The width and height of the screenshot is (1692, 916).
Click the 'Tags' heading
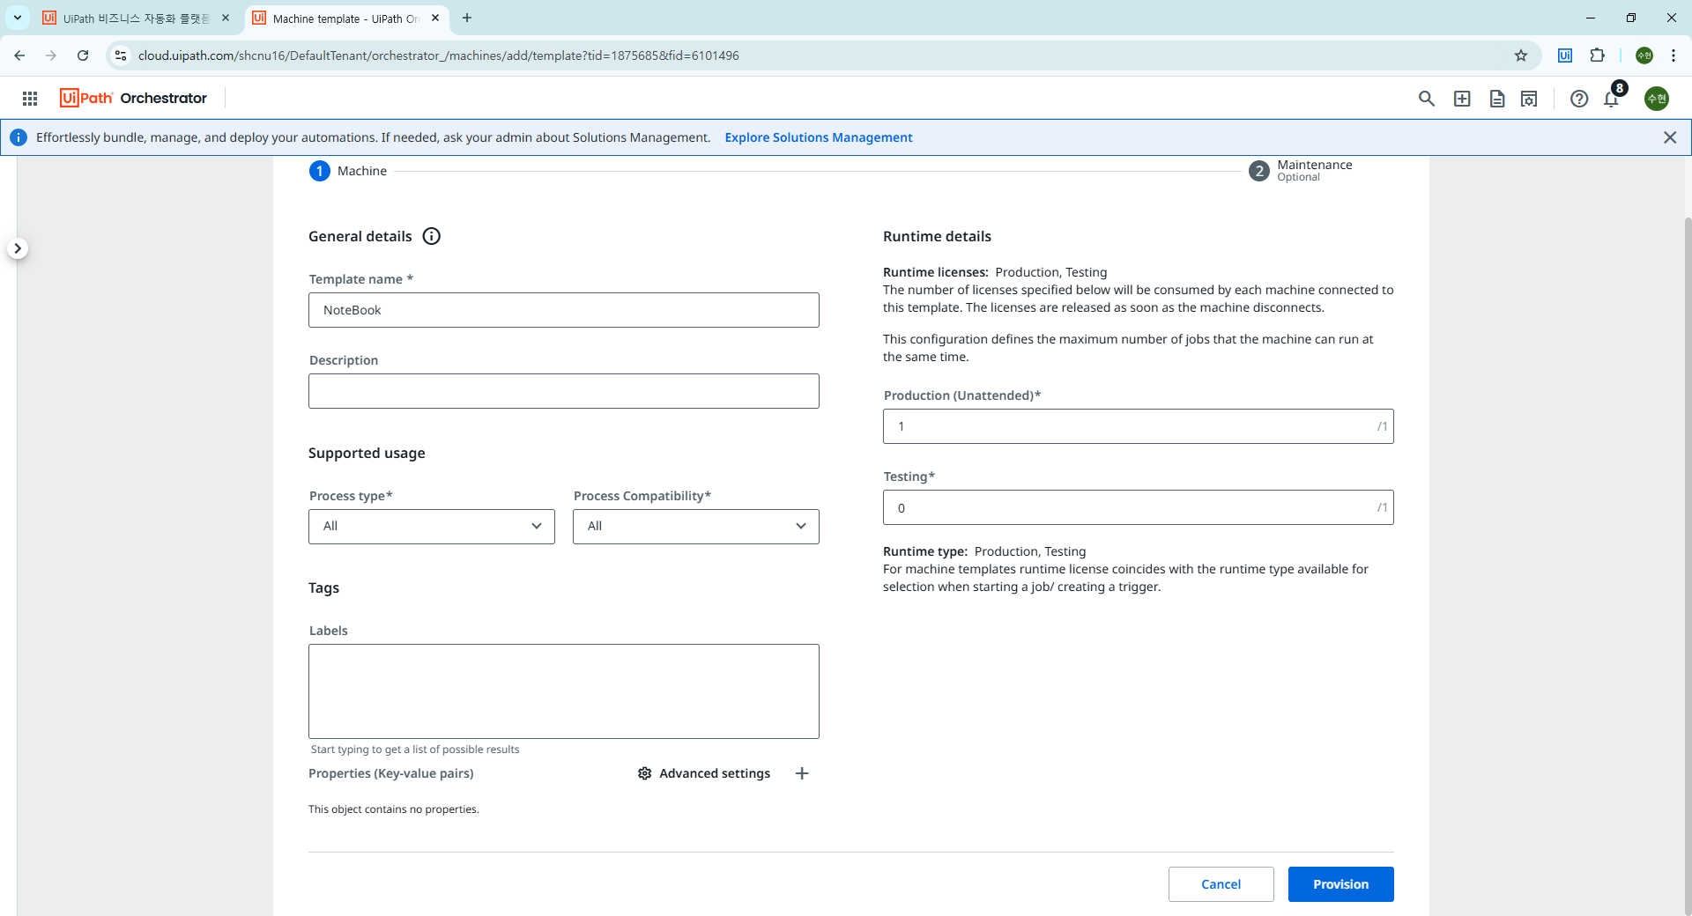pos(323,587)
